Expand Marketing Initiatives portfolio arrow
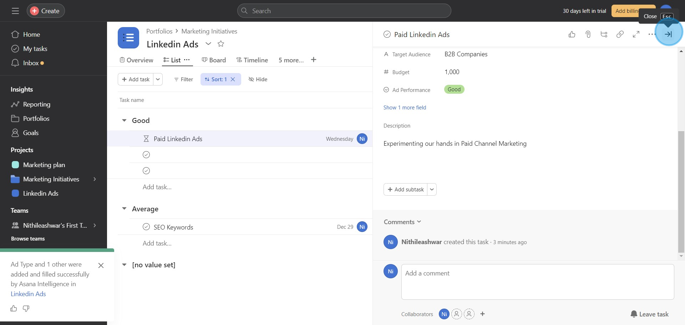 click(x=95, y=179)
